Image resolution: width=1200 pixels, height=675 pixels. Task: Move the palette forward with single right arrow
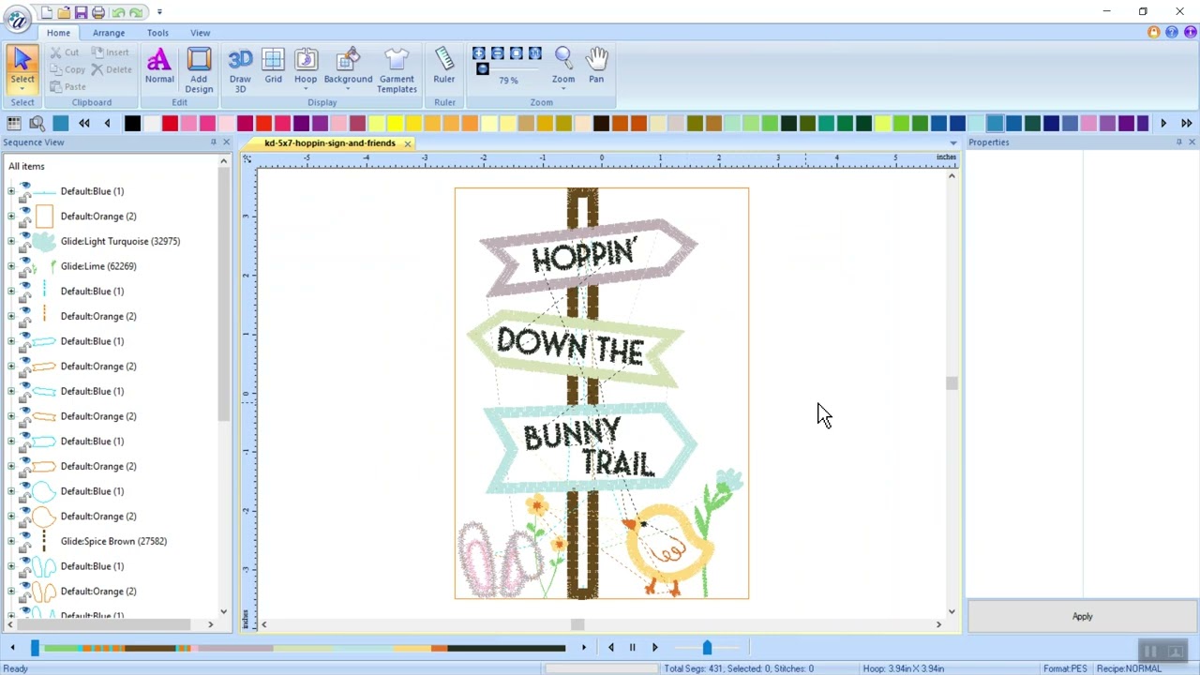click(x=1163, y=123)
